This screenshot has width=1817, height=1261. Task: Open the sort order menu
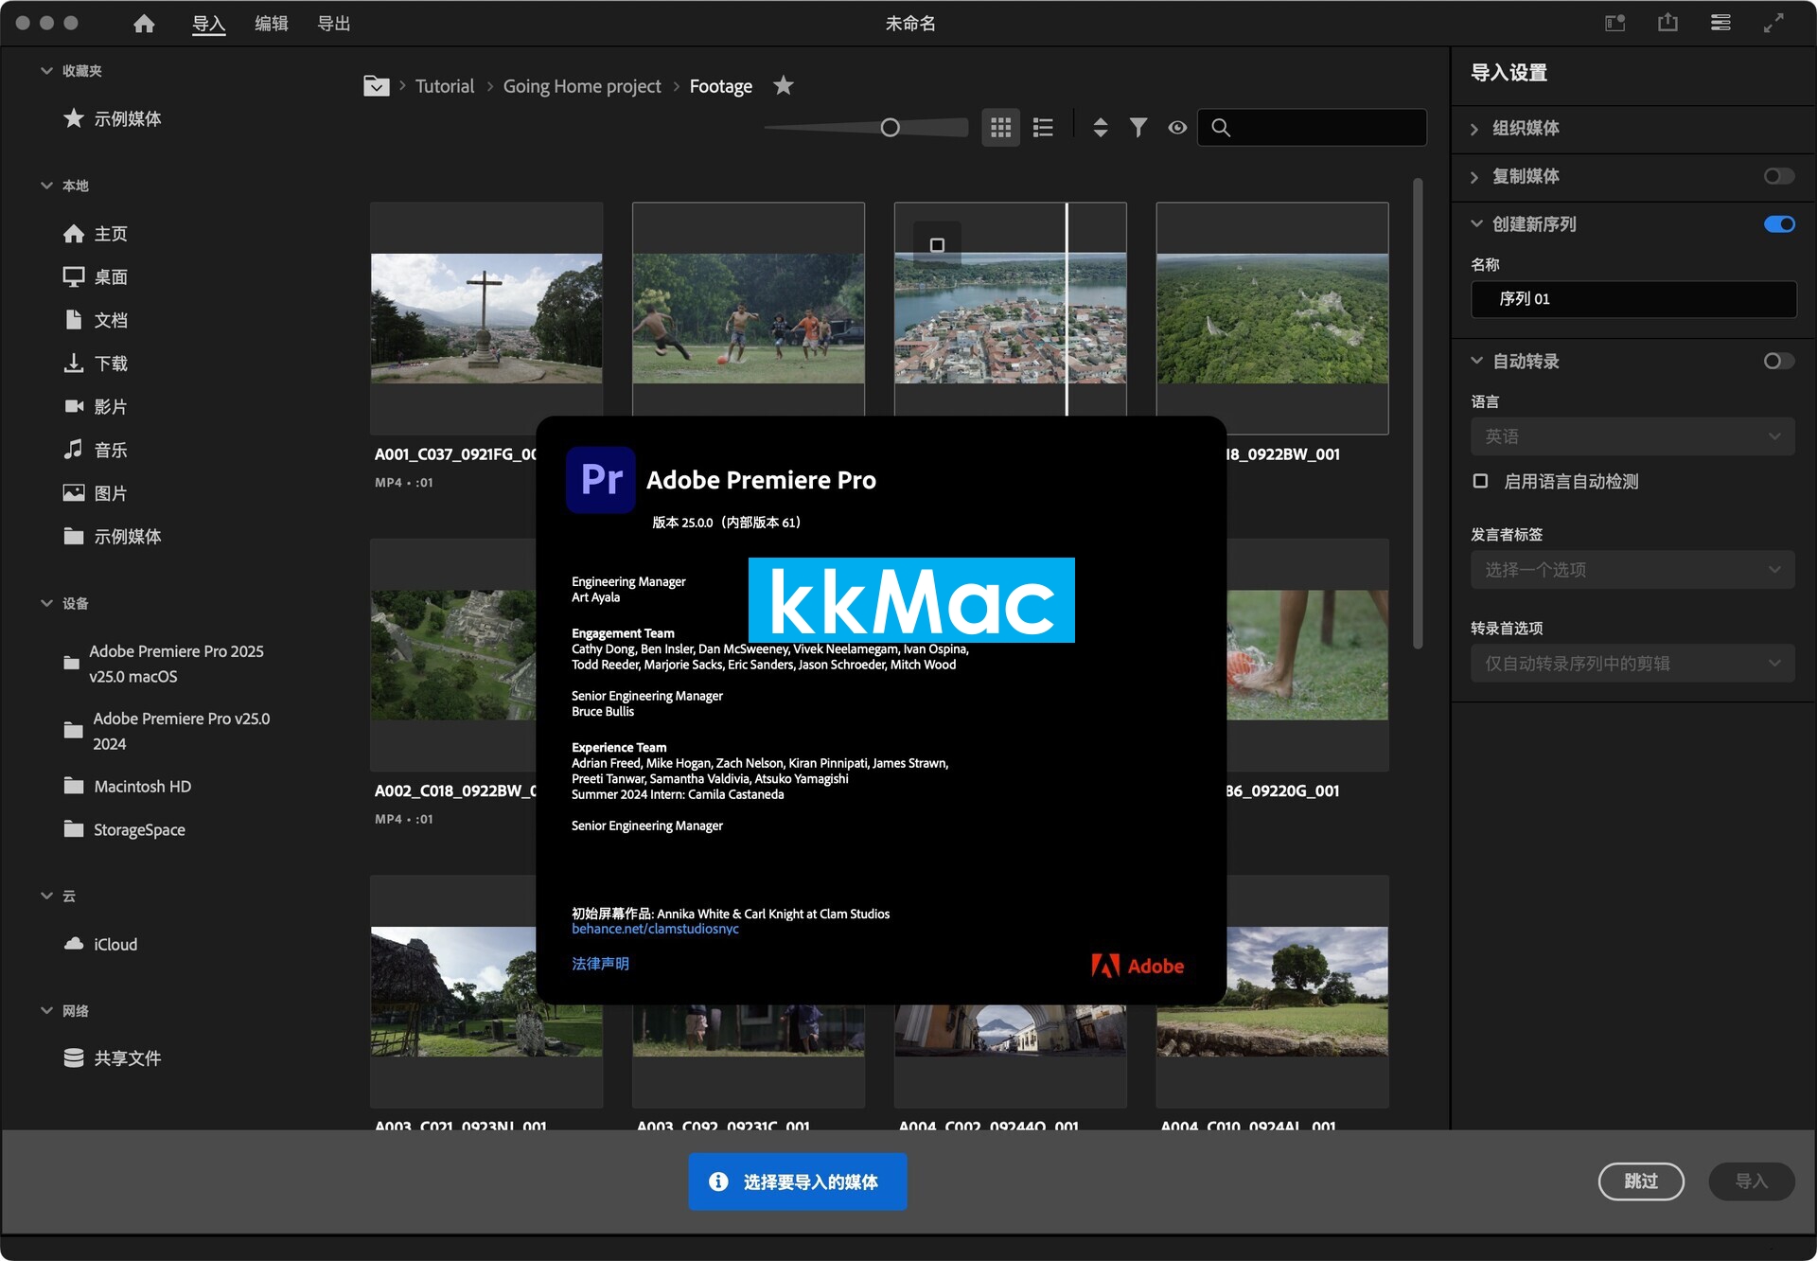click(x=1100, y=127)
